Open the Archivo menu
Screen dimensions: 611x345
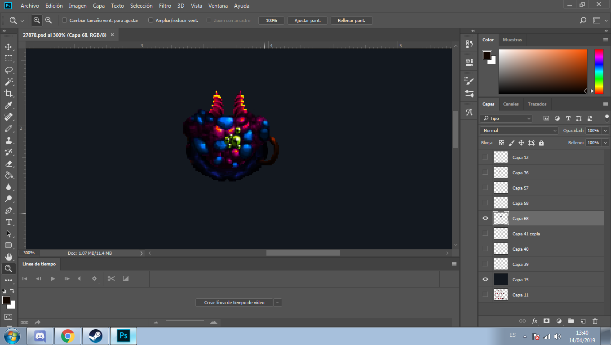(30, 6)
